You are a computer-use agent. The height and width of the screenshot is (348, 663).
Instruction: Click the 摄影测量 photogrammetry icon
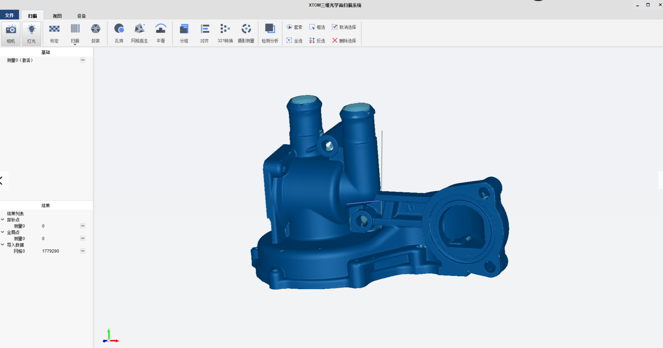(246, 29)
